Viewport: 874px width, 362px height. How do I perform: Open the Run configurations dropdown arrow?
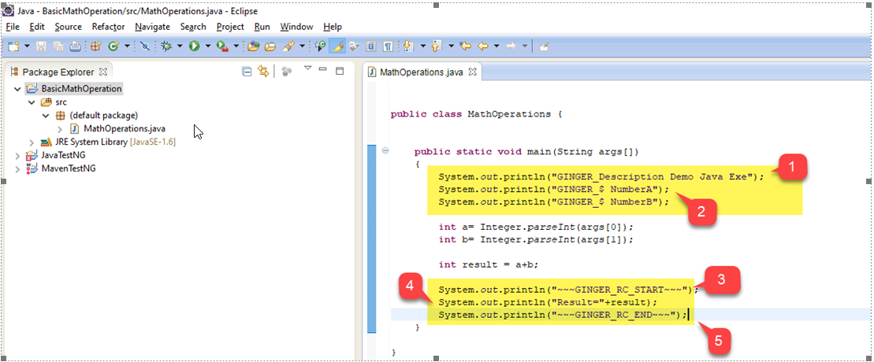tap(208, 46)
